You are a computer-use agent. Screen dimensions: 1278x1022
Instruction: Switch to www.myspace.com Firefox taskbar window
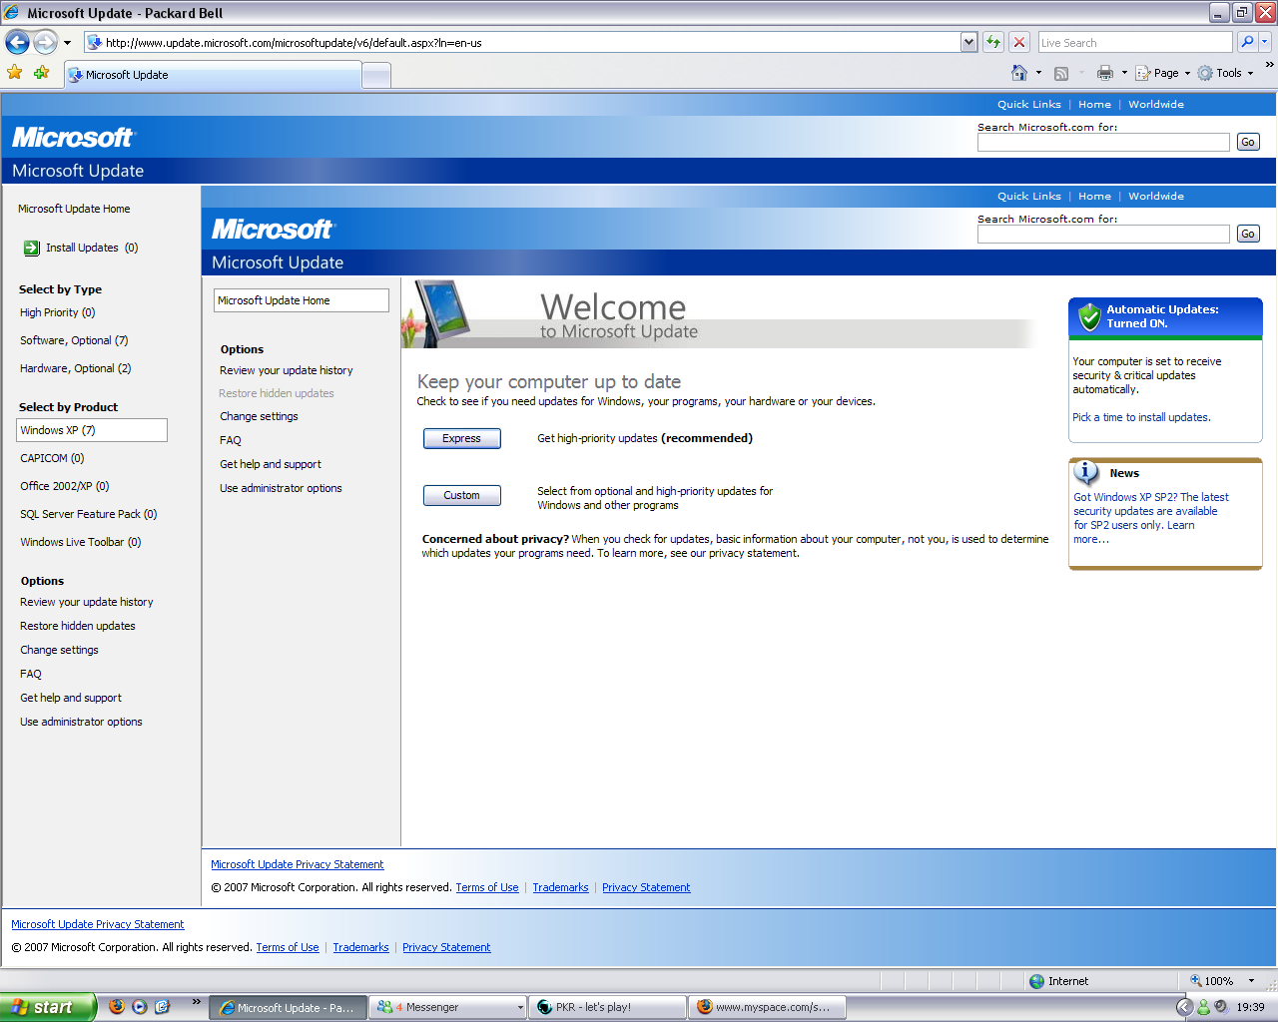[x=767, y=1008]
